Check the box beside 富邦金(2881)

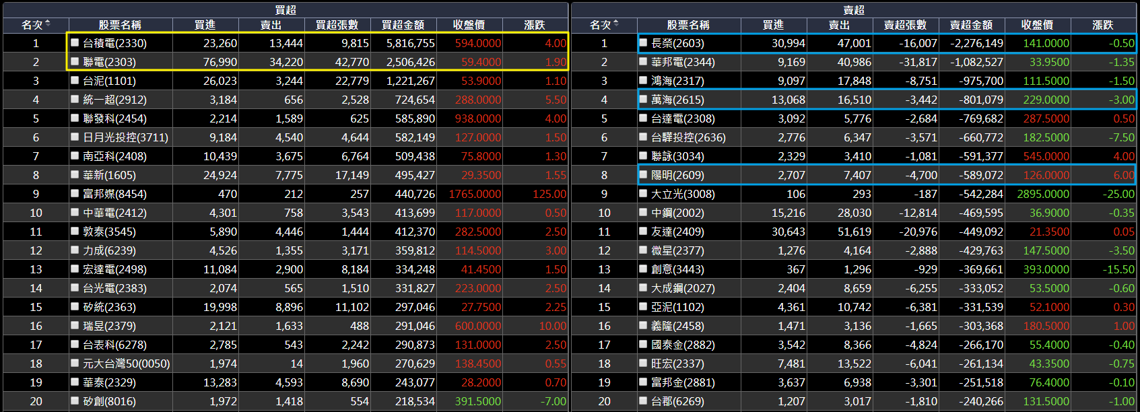coord(644,382)
